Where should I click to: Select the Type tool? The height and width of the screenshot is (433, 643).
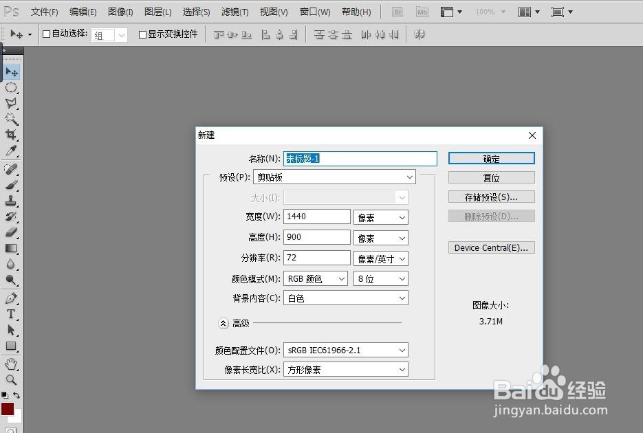(11, 314)
